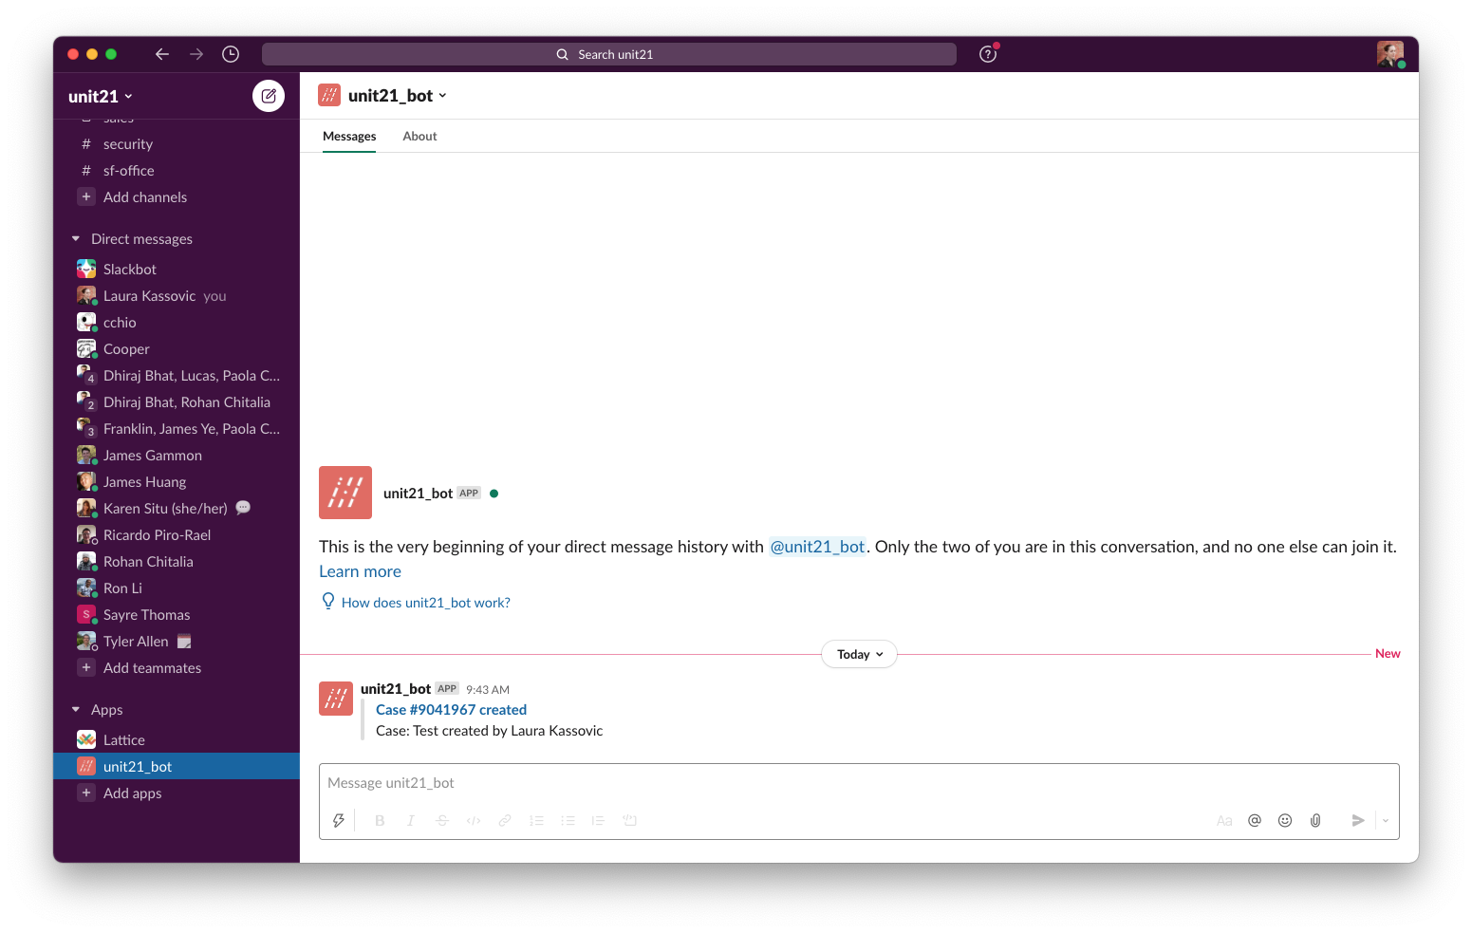Switch to the Messages tab
1472x933 pixels.
click(349, 136)
